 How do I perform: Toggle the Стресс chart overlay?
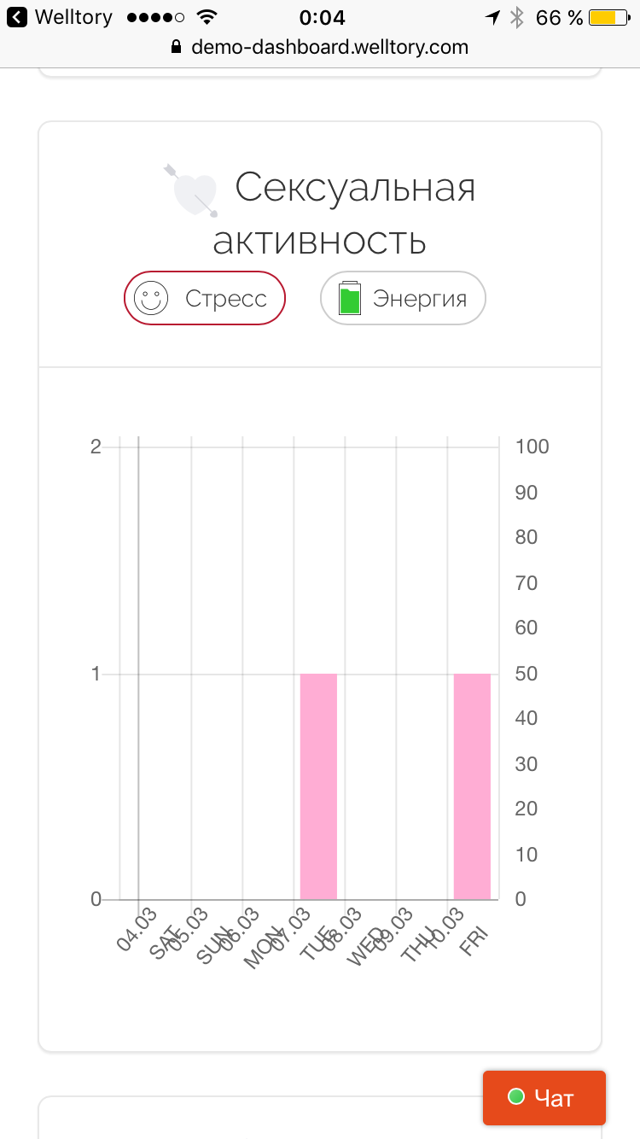pyautogui.click(x=205, y=299)
